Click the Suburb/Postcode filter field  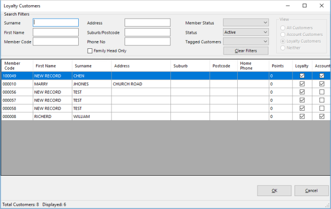click(148, 32)
